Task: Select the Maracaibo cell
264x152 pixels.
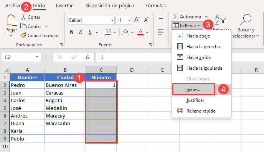Action: [65, 123]
